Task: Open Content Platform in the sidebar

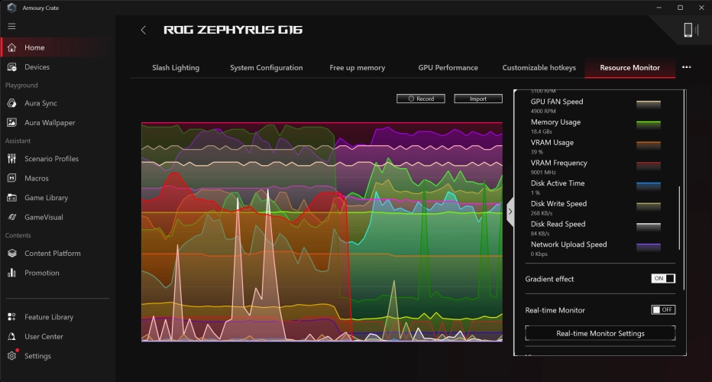Action: (52, 253)
